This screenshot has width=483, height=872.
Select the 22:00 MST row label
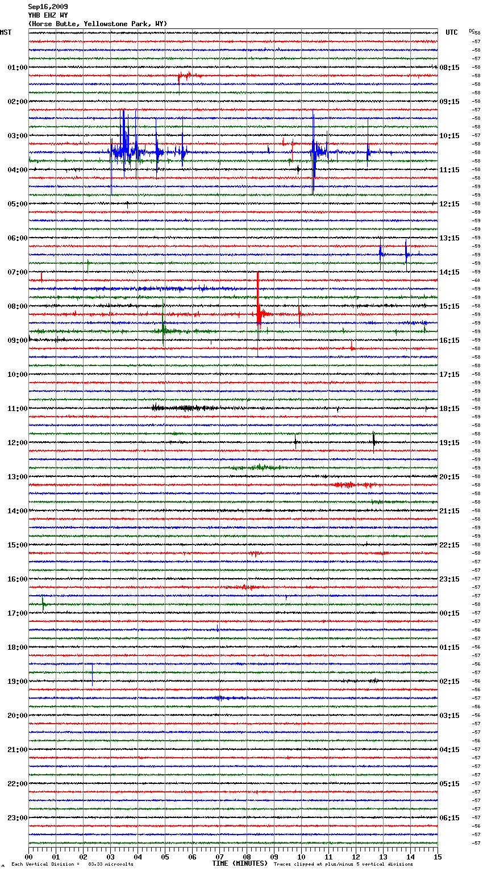coord(17,784)
